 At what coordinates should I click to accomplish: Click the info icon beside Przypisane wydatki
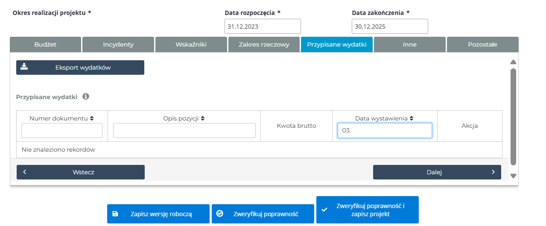pyautogui.click(x=85, y=97)
